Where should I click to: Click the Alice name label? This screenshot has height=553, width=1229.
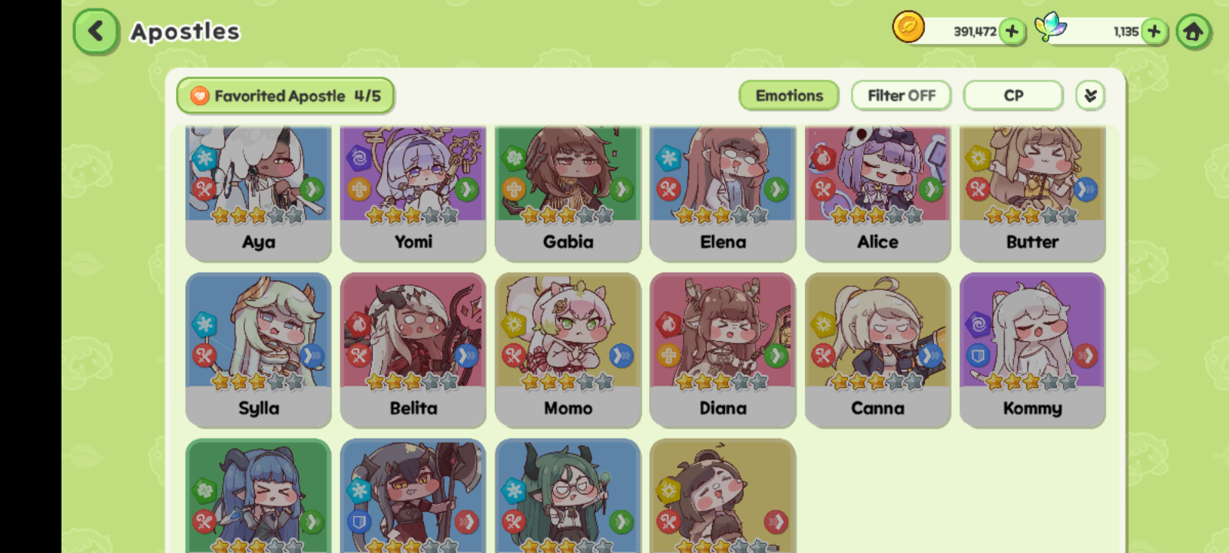[x=878, y=242]
